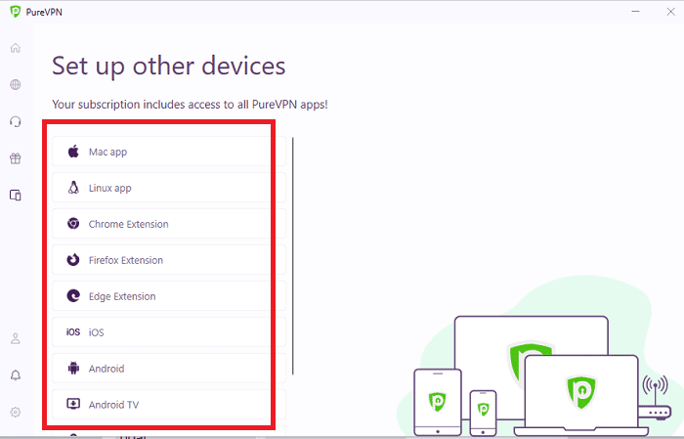Screen dimensions: 684x439
Task: Click the Apple logo icon
Action: [73, 152]
